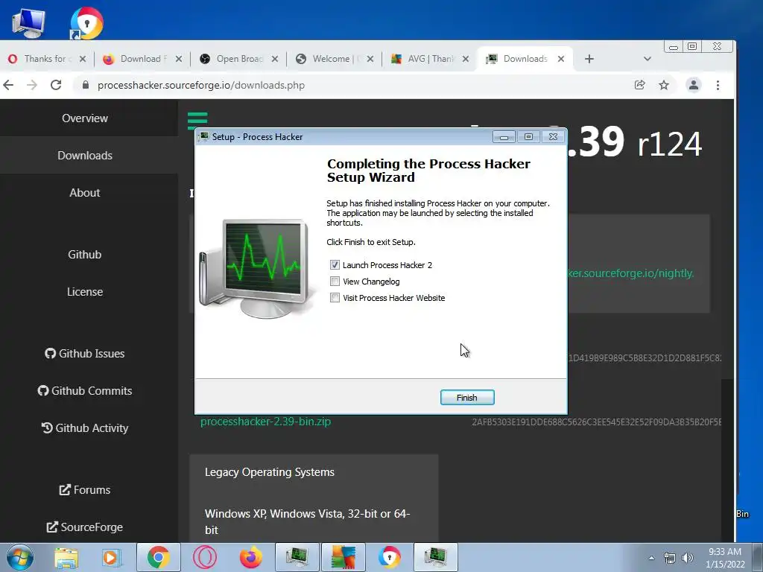
Task: Open Overview in the site sidebar
Action: click(85, 118)
